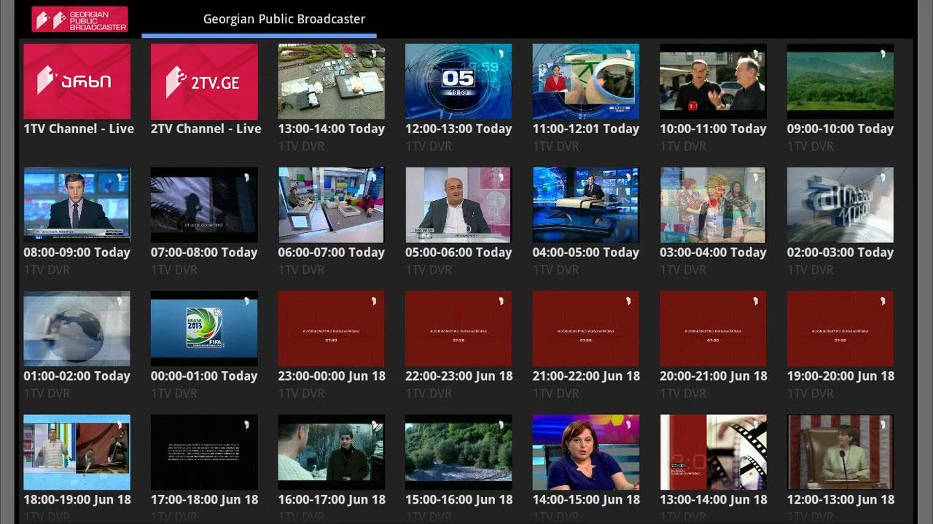Play the 16:00-17:00 Jun 18 film

331,452
